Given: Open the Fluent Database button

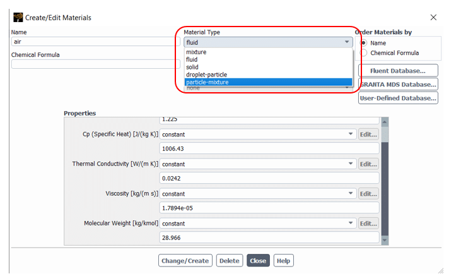Looking at the screenshot, I should [x=398, y=71].
